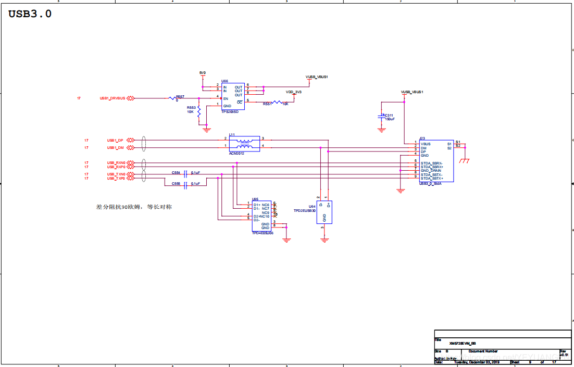
Task: Select the J23 USB3.0 connector block
Action: point(436,160)
